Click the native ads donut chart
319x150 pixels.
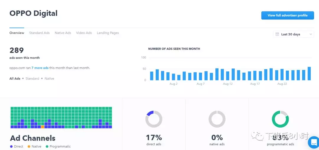tap(217, 119)
